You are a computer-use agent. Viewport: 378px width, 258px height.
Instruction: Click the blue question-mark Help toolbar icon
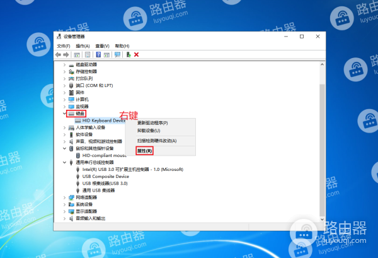click(98, 55)
